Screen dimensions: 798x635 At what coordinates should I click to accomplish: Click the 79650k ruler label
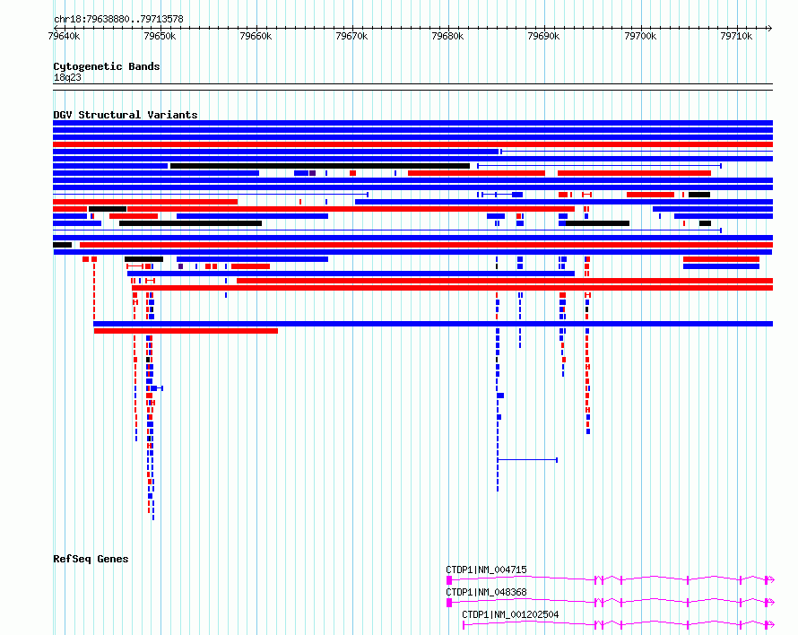tap(160, 36)
